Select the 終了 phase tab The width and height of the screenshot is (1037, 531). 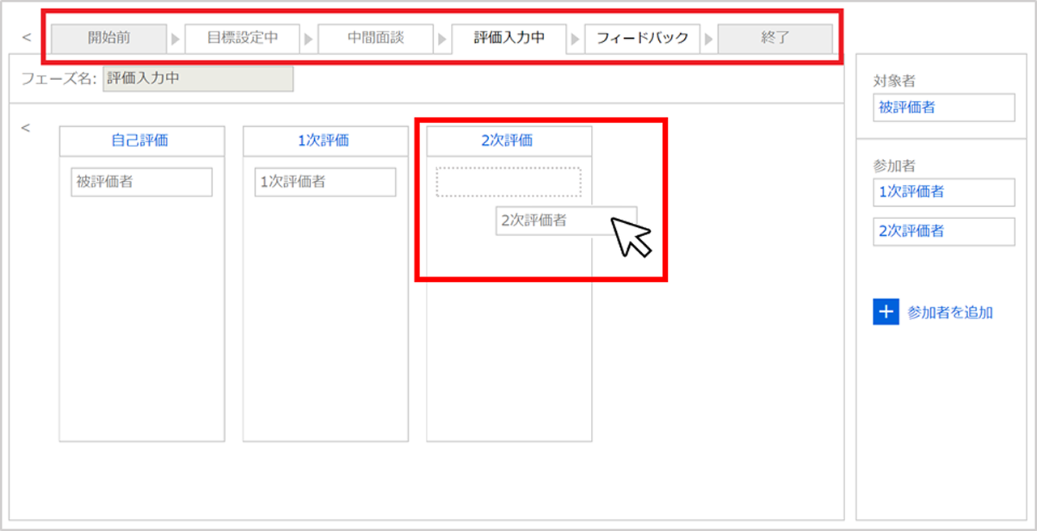coord(775,38)
